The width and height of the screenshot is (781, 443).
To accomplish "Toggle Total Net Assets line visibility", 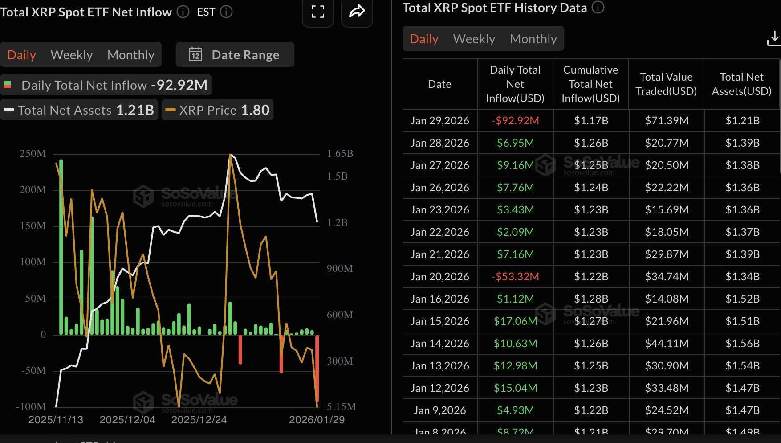I will pos(79,110).
